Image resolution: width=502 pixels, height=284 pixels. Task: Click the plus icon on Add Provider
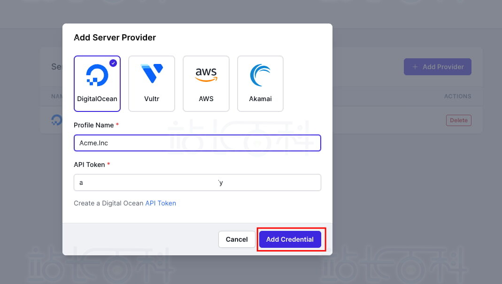click(x=415, y=67)
